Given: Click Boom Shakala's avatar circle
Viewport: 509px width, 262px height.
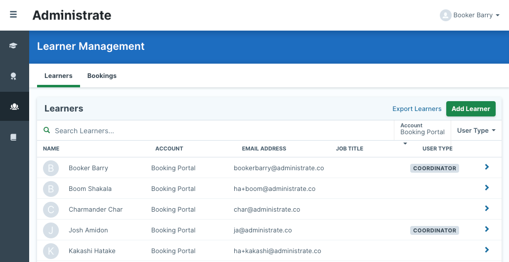Looking at the screenshot, I should tap(51, 189).
